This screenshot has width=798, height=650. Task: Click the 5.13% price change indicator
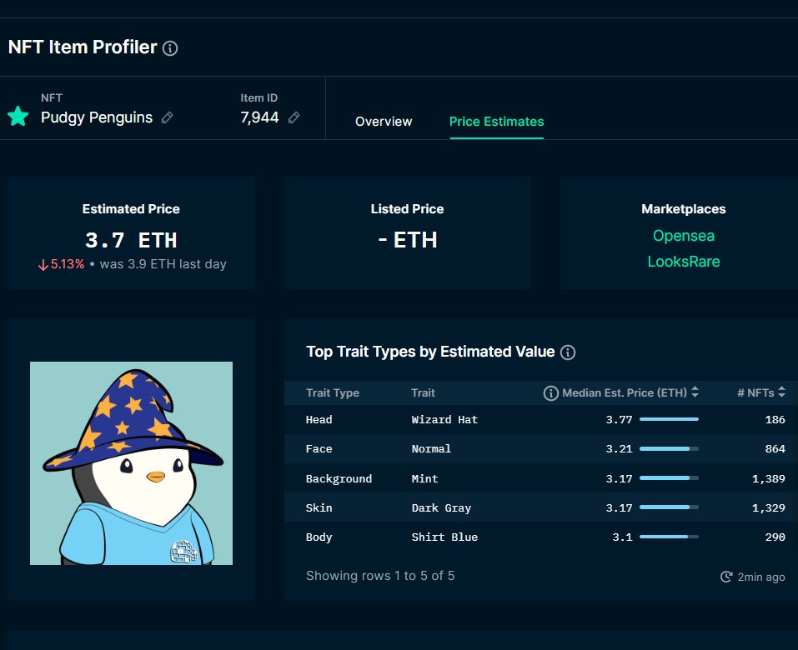click(x=61, y=264)
